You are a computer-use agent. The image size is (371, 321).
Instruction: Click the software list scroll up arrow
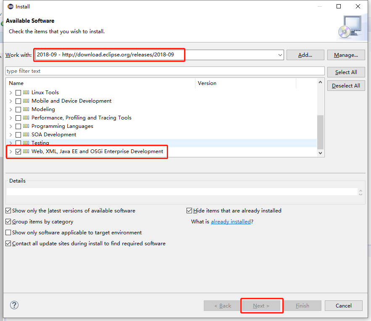[320, 82]
